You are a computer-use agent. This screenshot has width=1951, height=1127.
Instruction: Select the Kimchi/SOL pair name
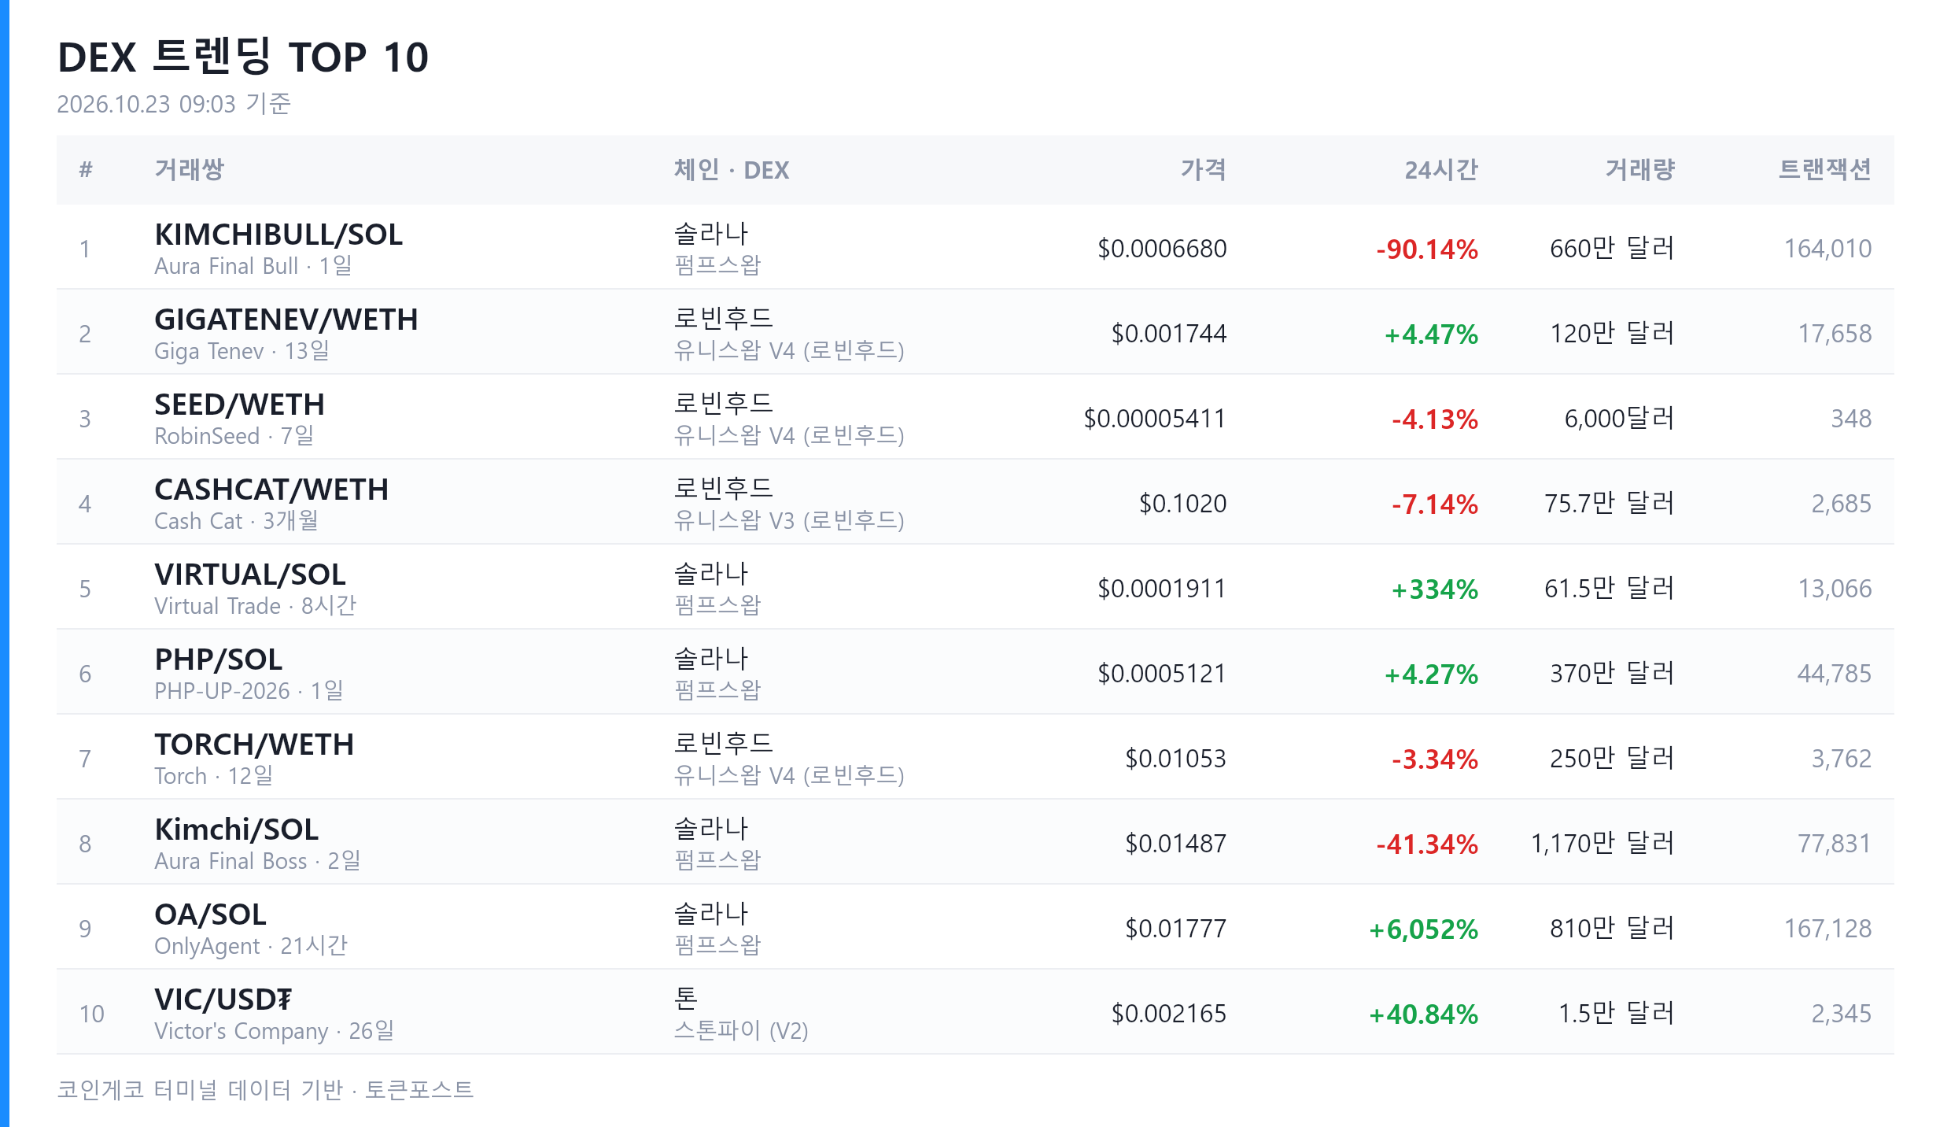coord(237,830)
